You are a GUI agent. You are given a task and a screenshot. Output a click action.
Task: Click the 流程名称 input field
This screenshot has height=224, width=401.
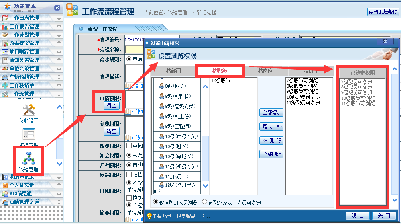134,49
